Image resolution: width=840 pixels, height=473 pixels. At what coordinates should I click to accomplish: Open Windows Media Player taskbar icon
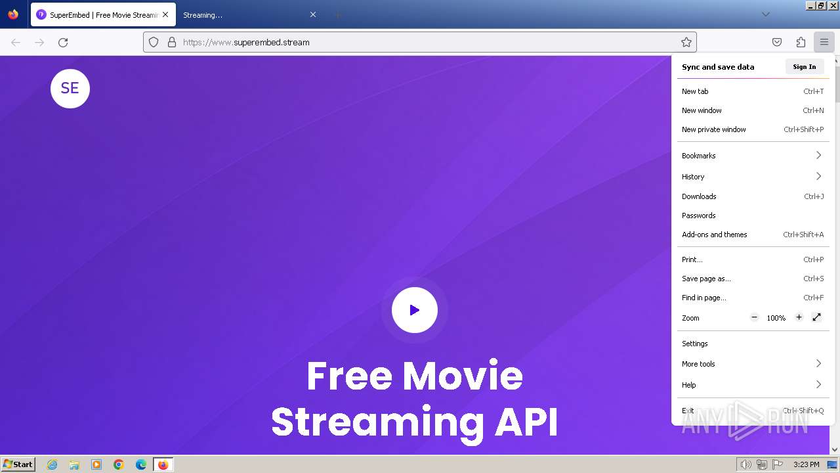(x=96, y=464)
